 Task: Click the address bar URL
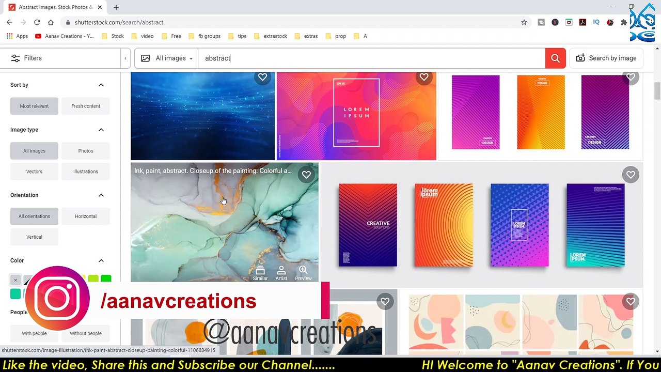pos(119,22)
